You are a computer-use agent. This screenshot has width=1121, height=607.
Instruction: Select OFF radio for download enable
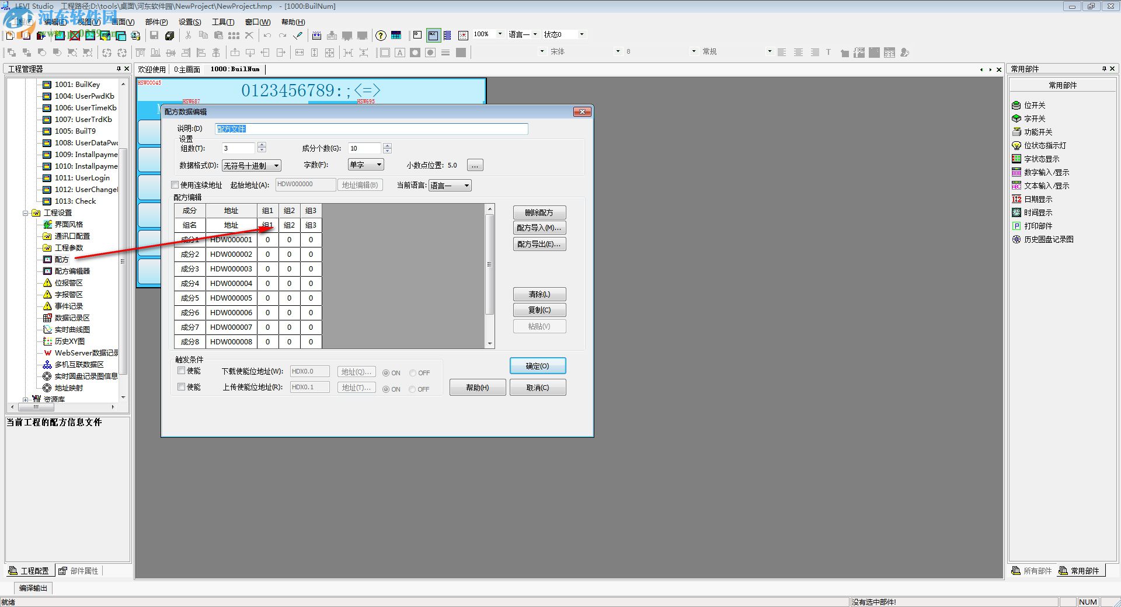(413, 373)
